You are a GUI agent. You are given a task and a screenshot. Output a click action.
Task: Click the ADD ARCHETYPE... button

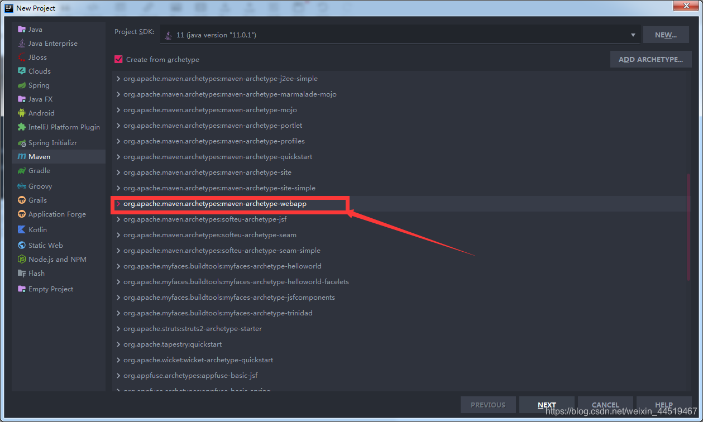[651, 59]
